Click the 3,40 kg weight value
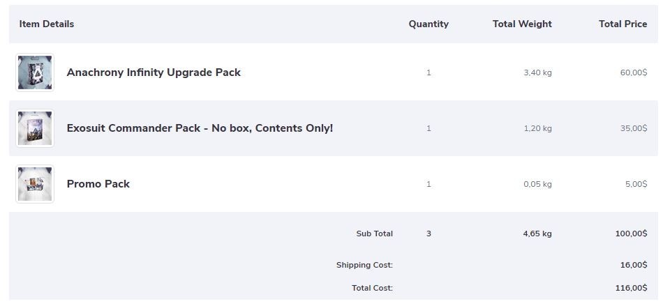 pyautogui.click(x=537, y=72)
